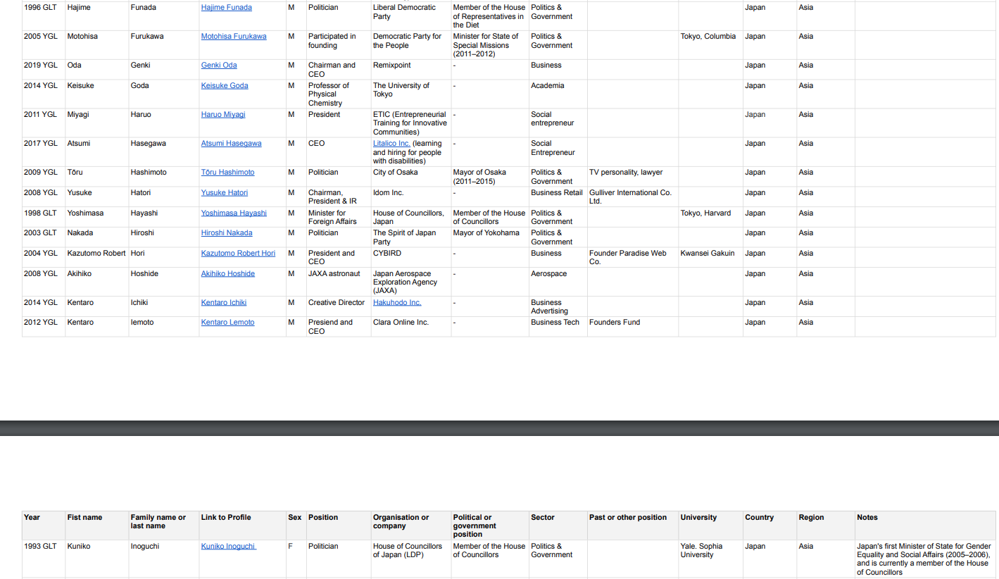The image size is (999, 579).
Task: Click the 'Sector' column header
Action: 558,525
